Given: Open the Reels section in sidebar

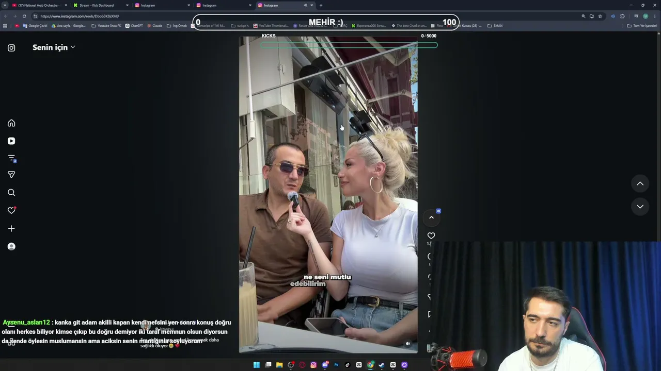Looking at the screenshot, I should pyautogui.click(x=11, y=141).
